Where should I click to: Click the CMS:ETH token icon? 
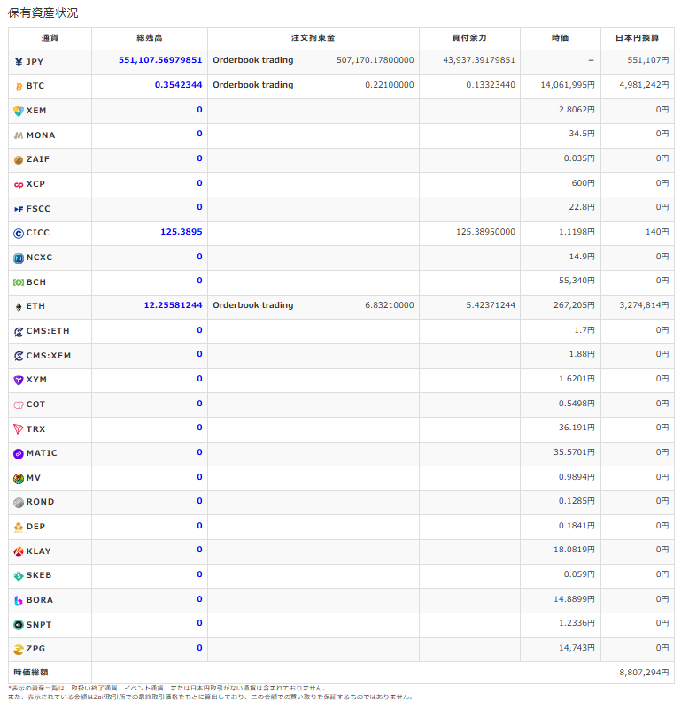tap(19, 332)
